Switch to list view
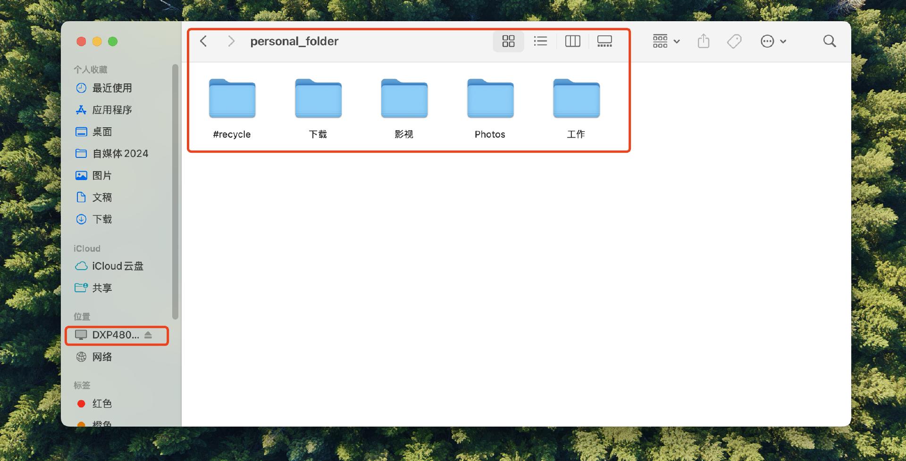This screenshot has width=906, height=461. [x=540, y=41]
